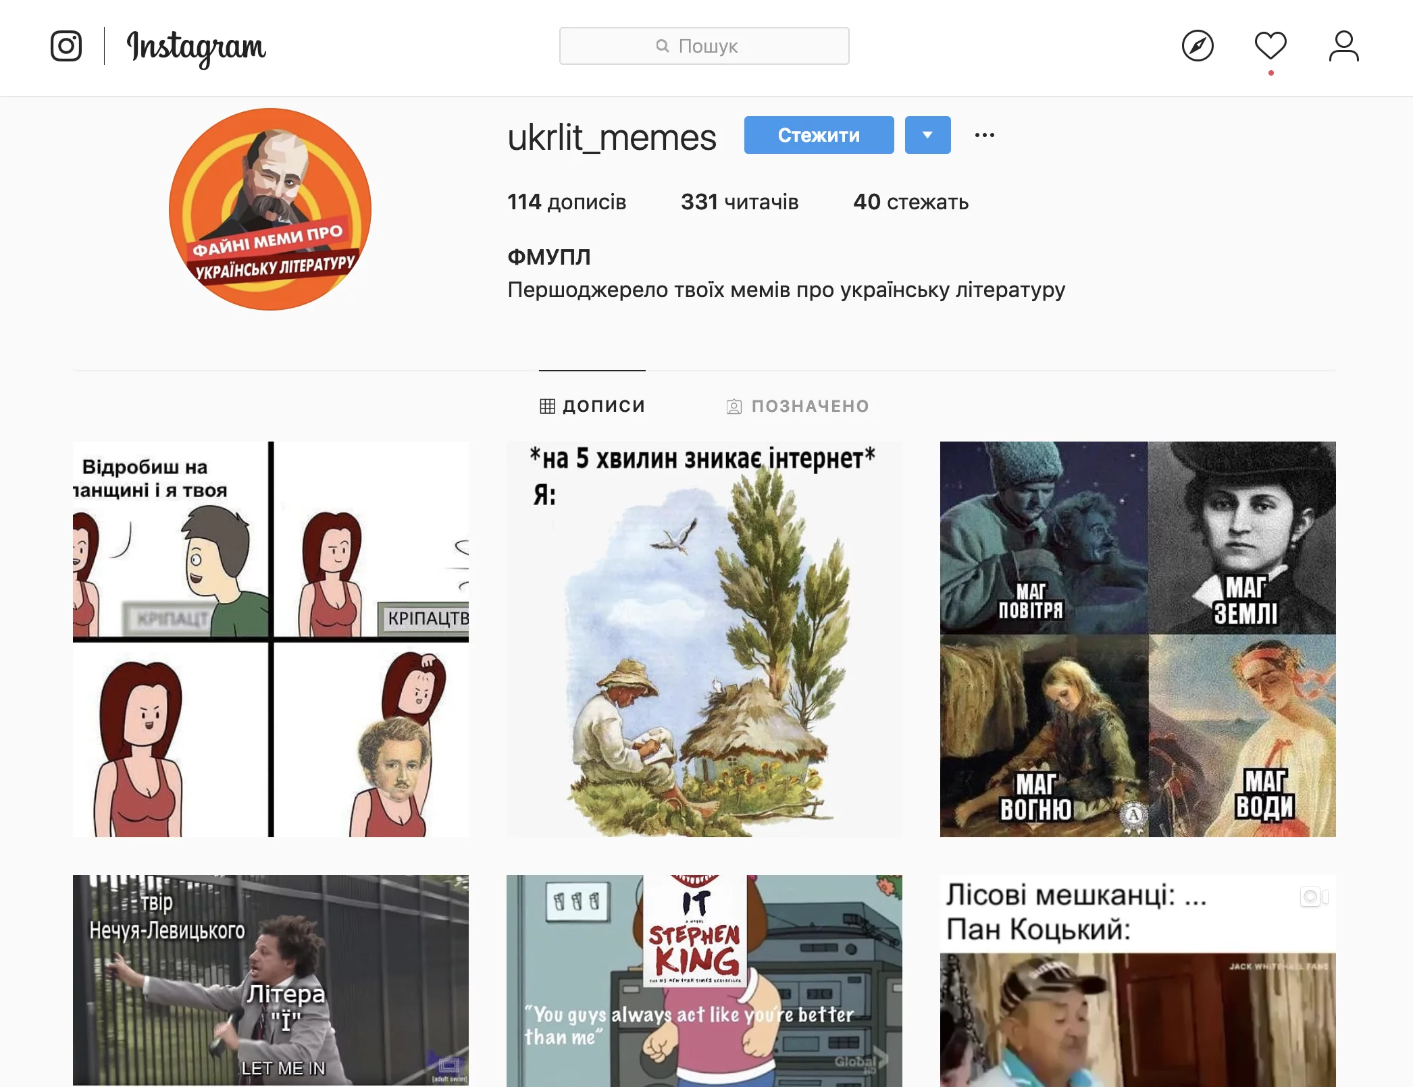This screenshot has width=1413, height=1087.
Task: Open ukrlit_memes profile picture
Action: (x=270, y=209)
